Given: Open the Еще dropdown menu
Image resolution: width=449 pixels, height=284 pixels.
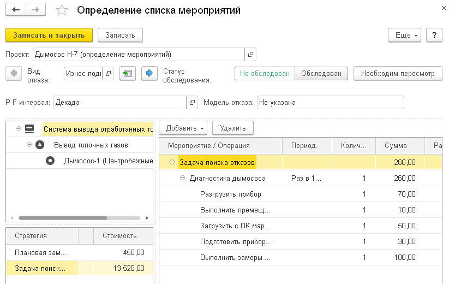Looking at the screenshot, I should 404,35.
